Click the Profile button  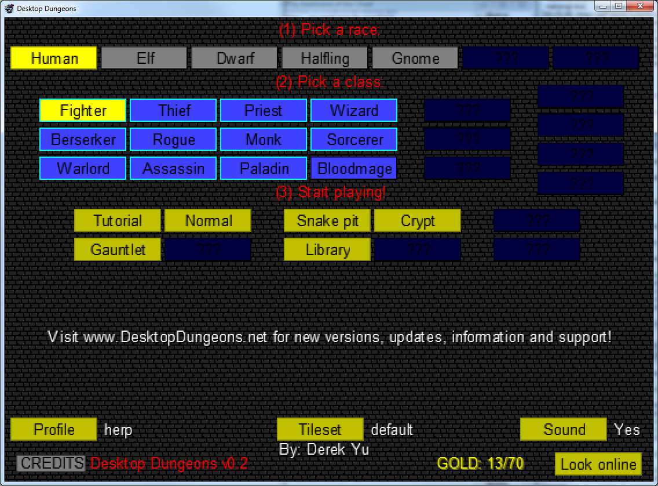coord(54,429)
